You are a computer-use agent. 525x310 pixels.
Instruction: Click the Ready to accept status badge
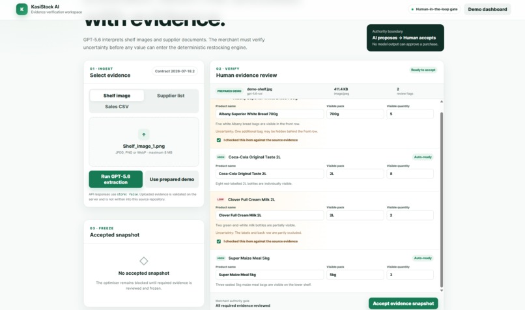(423, 70)
